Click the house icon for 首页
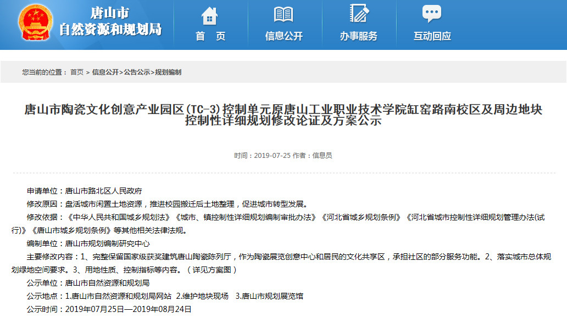The width and height of the screenshot is (567, 318). coord(210,15)
